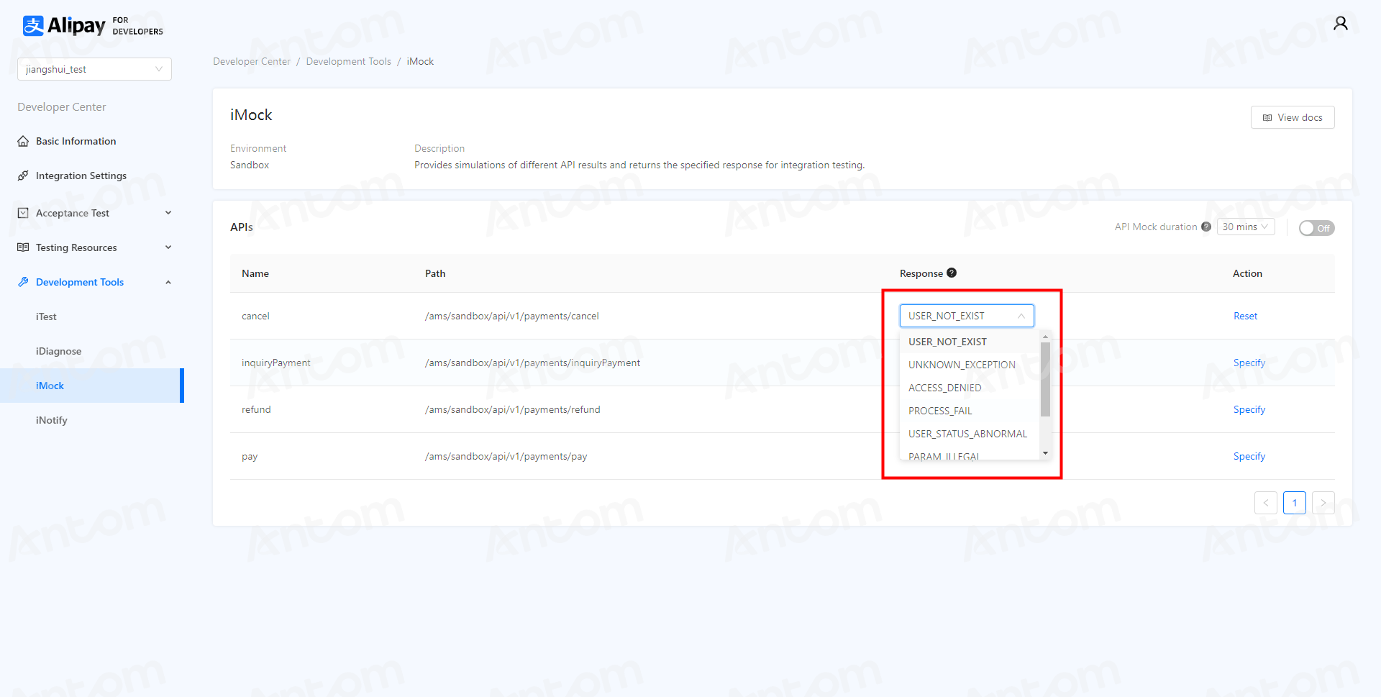Click Specify for the pay API
Image resolution: width=1381 pixels, height=697 pixels.
click(1249, 456)
